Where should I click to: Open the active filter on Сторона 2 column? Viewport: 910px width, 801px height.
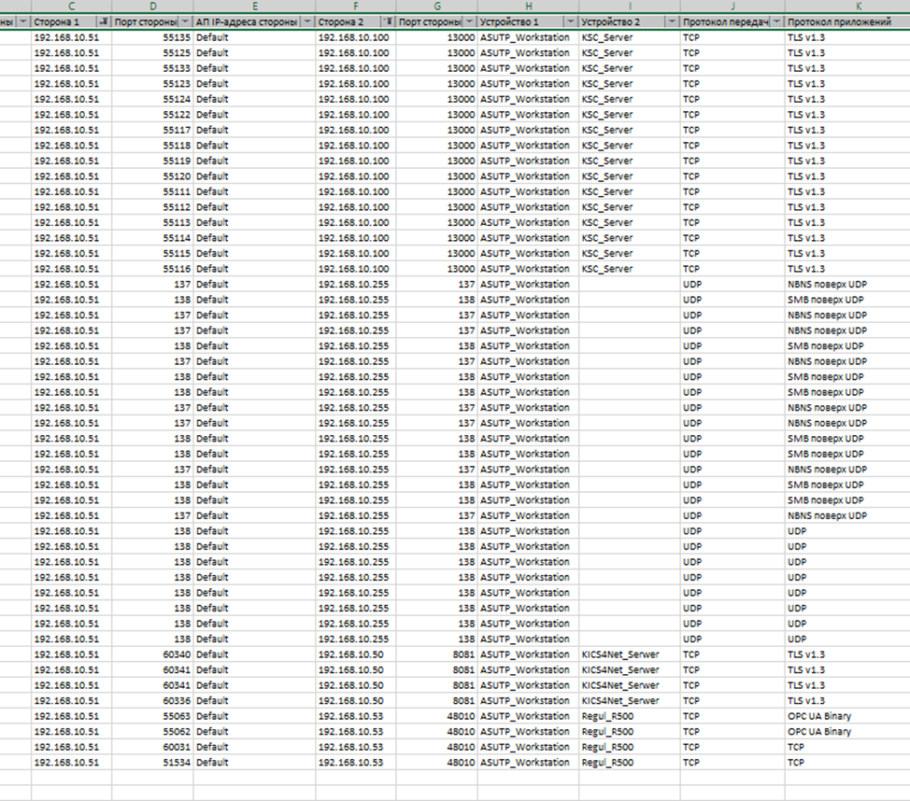[x=388, y=21]
